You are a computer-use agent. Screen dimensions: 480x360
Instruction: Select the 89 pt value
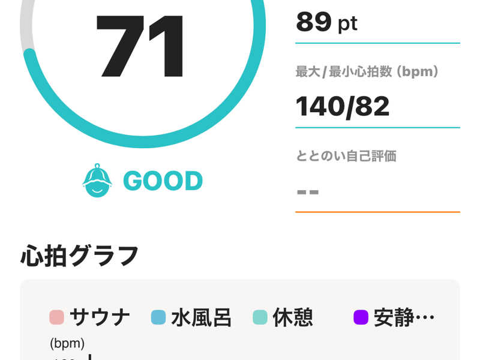[x=326, y=22]
